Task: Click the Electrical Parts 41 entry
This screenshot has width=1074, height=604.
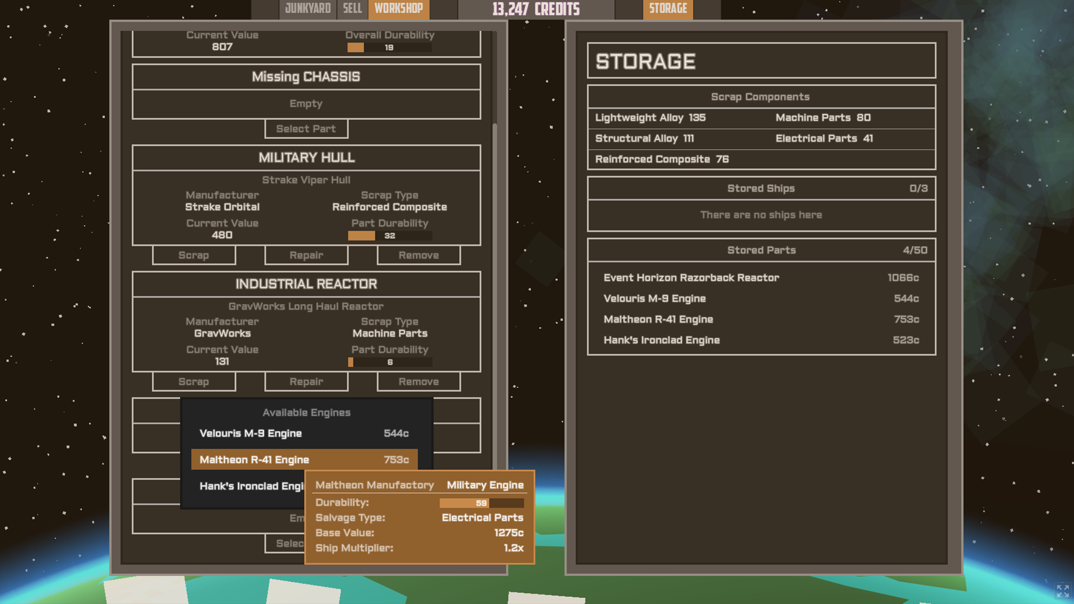Action: (824, 139)
